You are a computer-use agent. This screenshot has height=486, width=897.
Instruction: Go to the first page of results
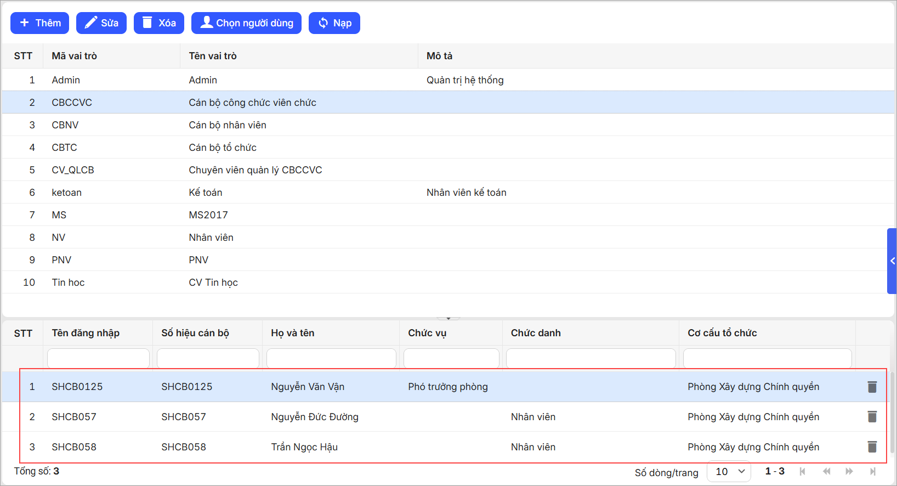[x=803, y=471]
